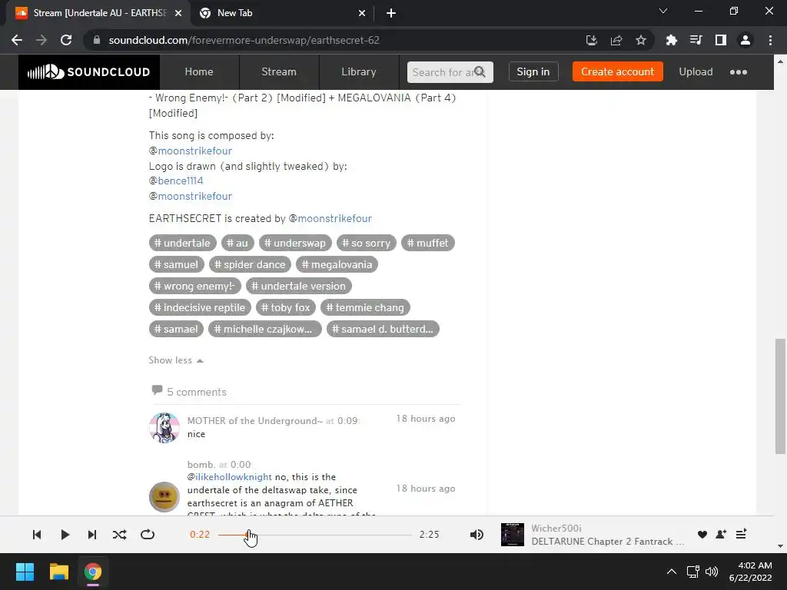The width and height of the screenshot is (787, 590).
Task: Go back in browser
Action: coord(17,40)
